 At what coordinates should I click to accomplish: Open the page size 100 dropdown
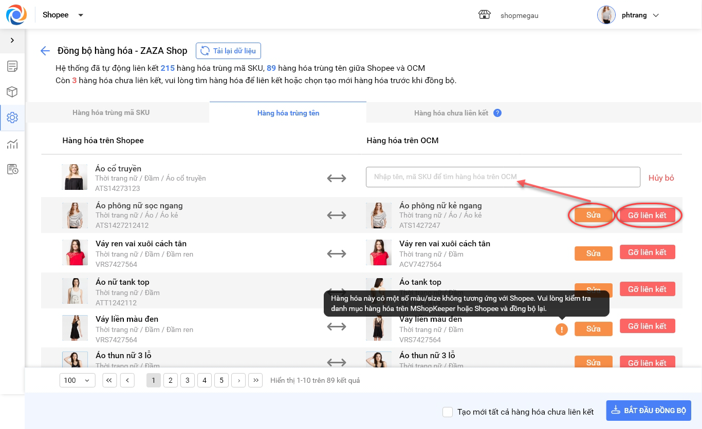[77, 380]
